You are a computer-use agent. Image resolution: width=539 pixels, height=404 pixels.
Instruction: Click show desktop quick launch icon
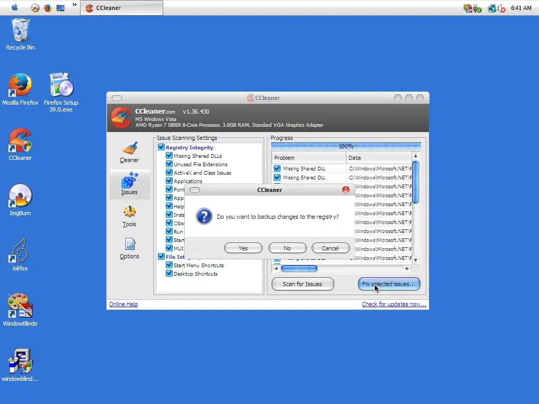[x=61, y=7]
